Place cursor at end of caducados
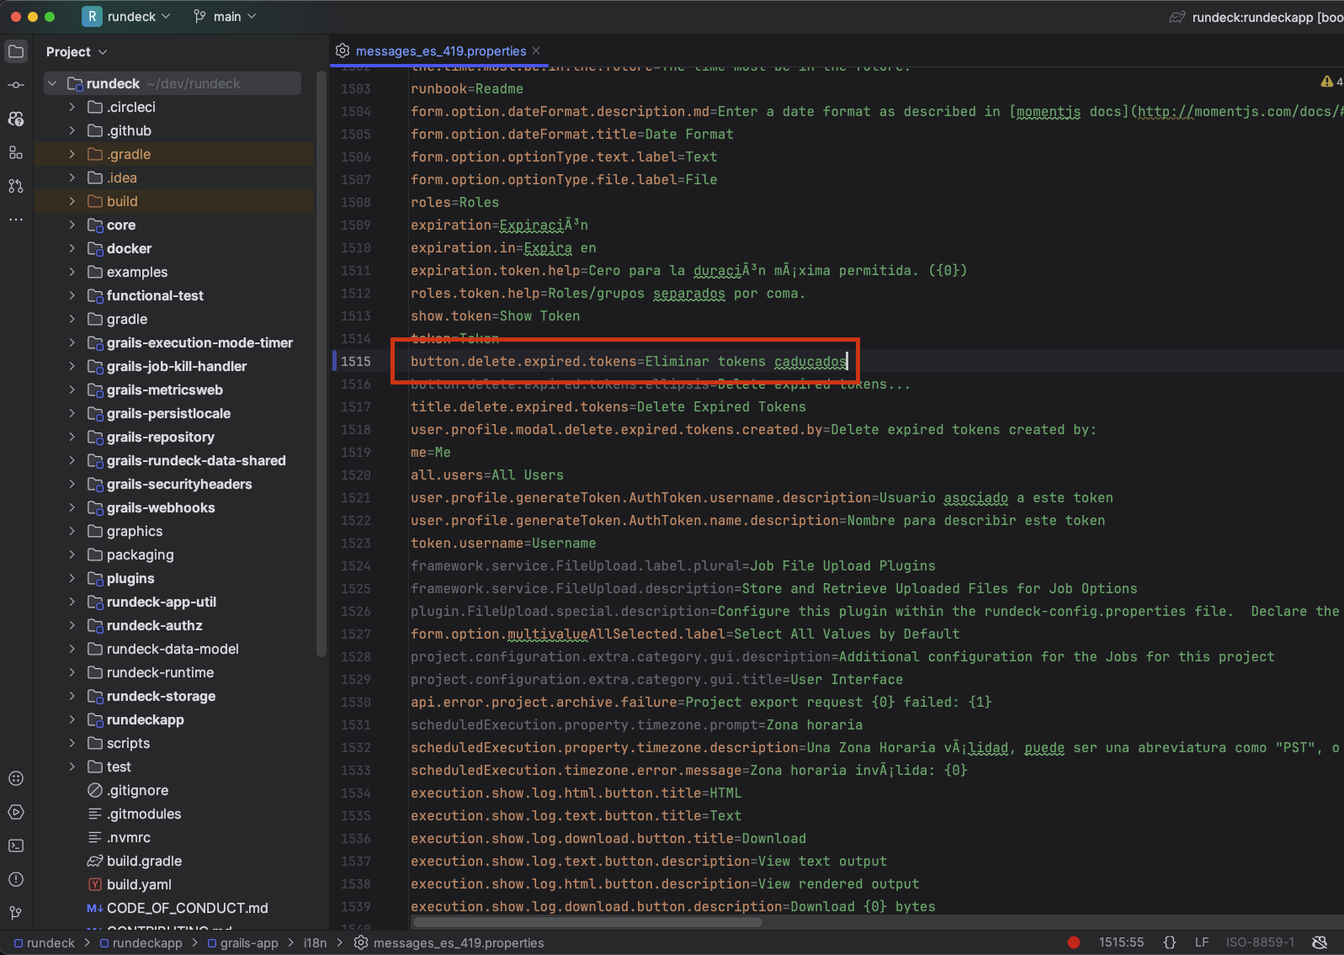This screenshot has height=955, width=1344. (847, 361)
